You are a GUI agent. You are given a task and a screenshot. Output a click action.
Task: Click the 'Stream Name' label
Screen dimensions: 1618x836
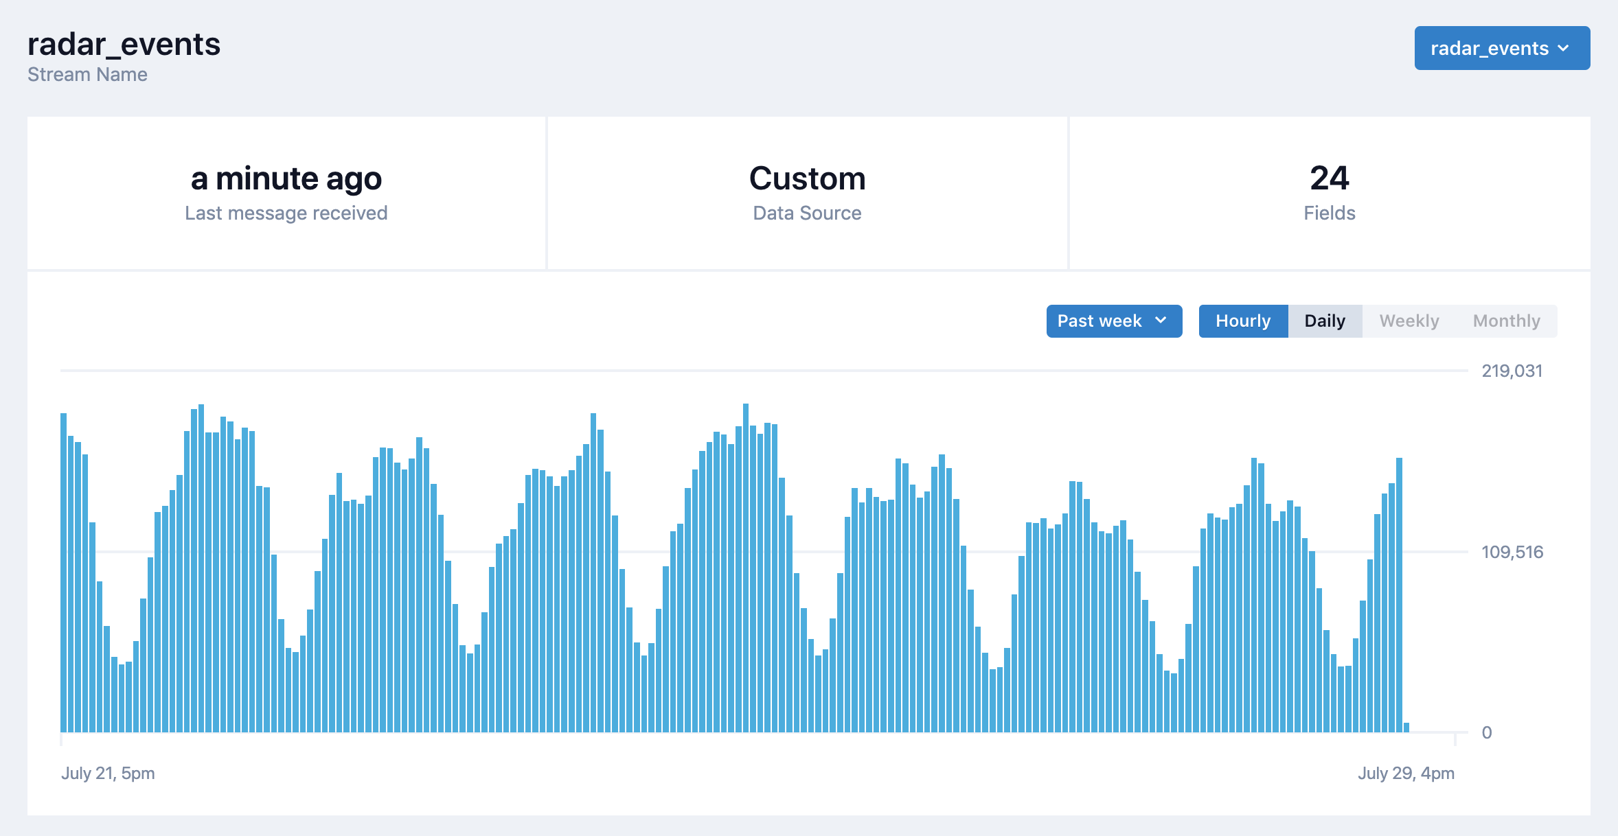pos(87,74)
